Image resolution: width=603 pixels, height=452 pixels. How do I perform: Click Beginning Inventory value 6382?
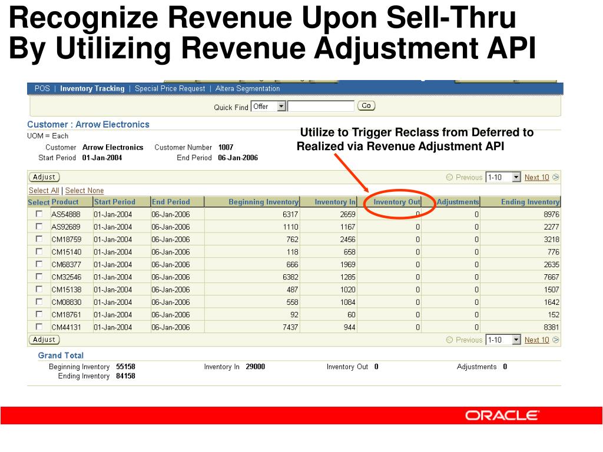(290, 277)
